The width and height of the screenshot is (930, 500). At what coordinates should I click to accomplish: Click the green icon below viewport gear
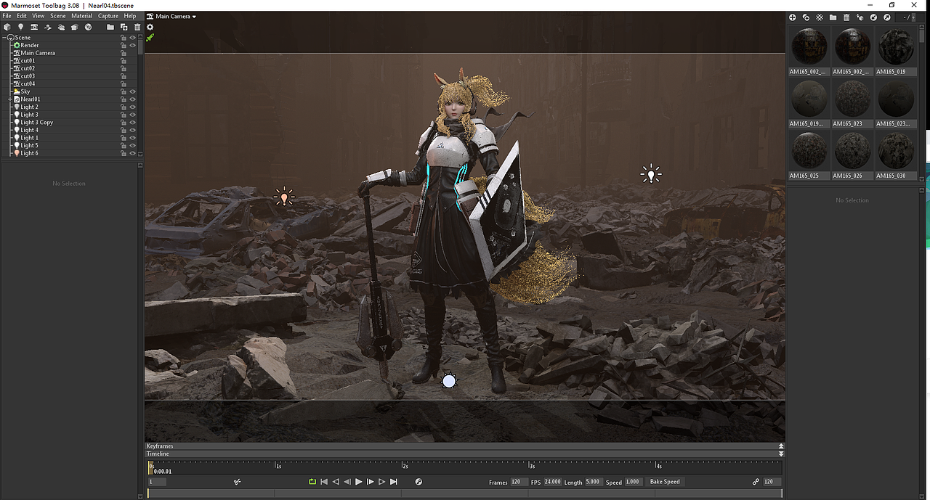point(150,38)
